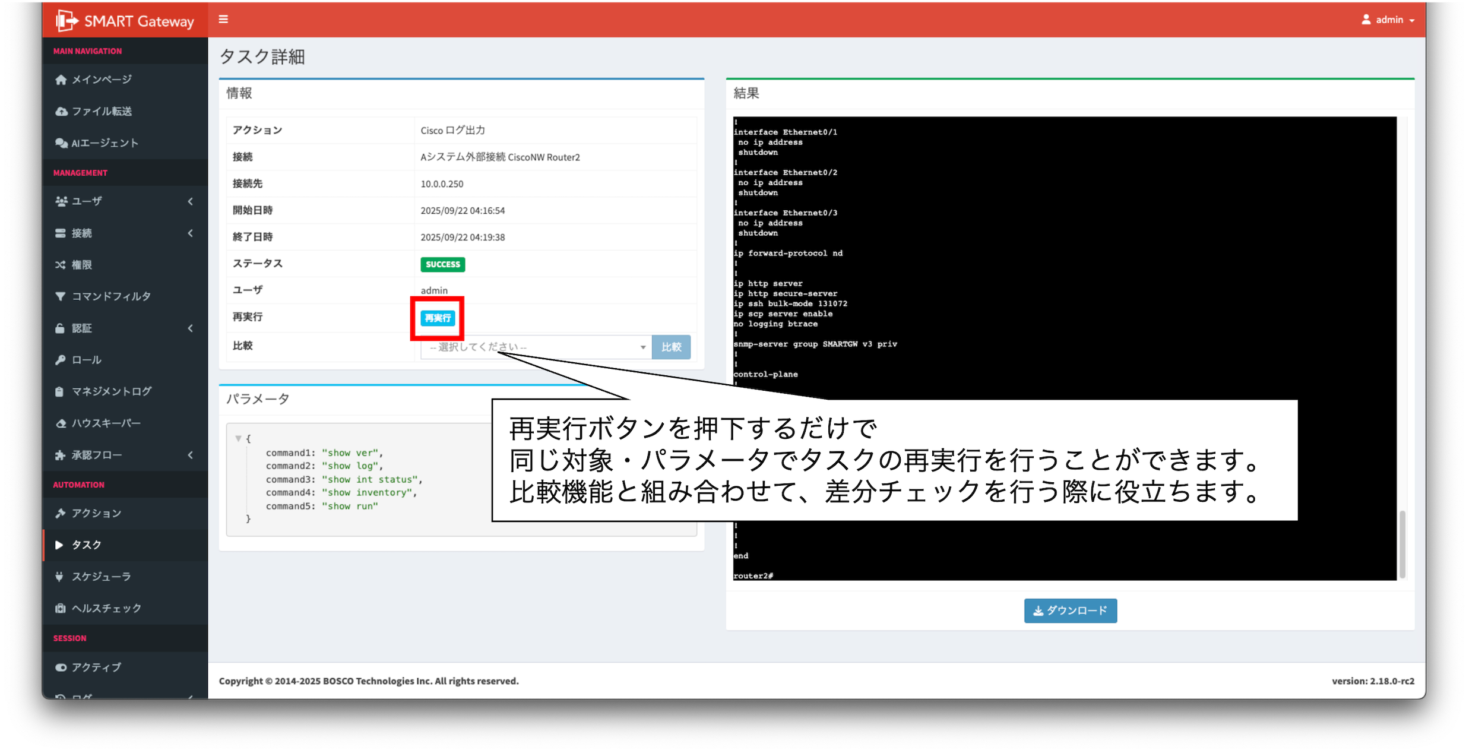This screenshot has width=1466, height=753.
Task: Click the ダウンロード button
Action: tap(1070, 610)
